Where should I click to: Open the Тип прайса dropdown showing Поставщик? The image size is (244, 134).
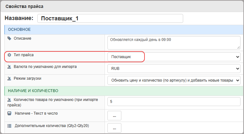(174, 57)
